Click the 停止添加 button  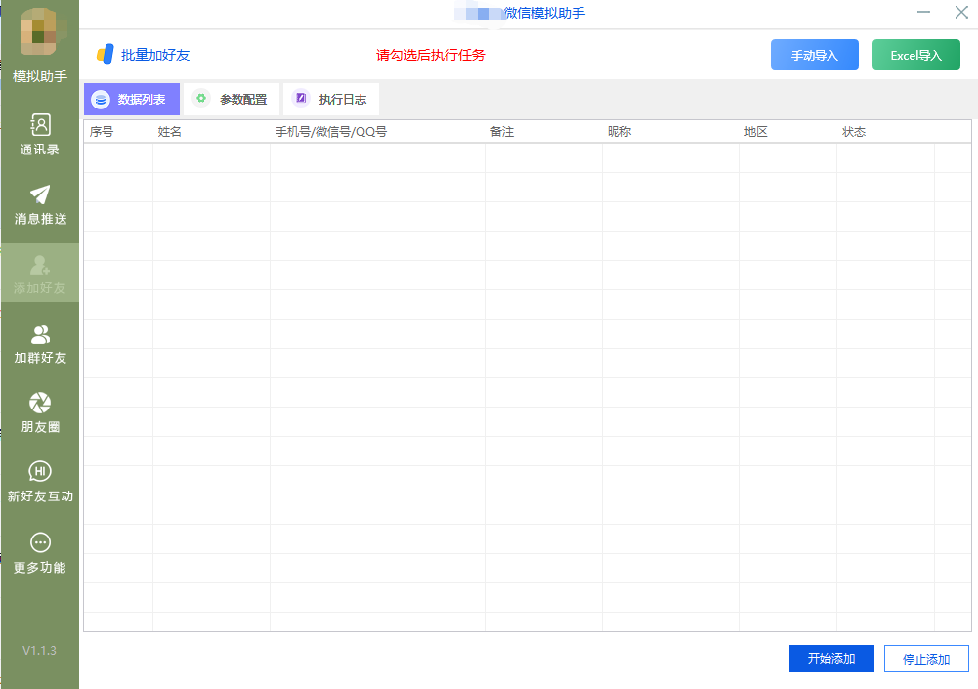926,659
